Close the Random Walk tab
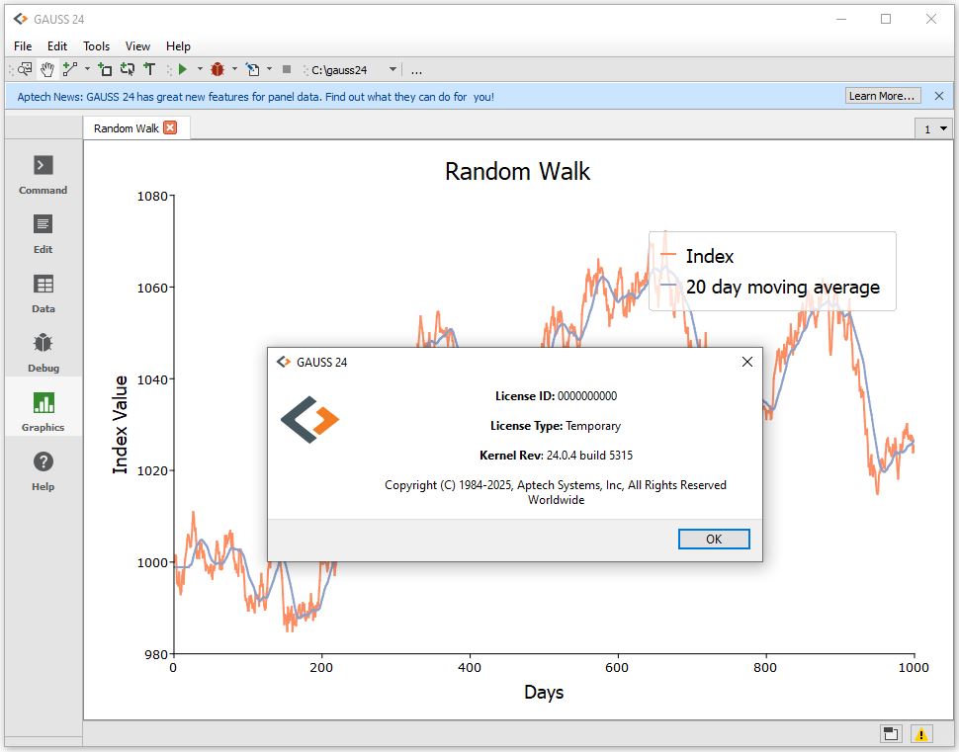 click(170, 128)
